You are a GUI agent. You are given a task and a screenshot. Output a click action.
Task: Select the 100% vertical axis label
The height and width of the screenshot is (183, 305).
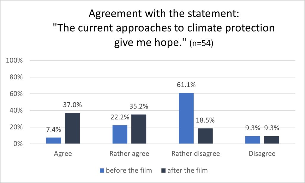point(14,60)
